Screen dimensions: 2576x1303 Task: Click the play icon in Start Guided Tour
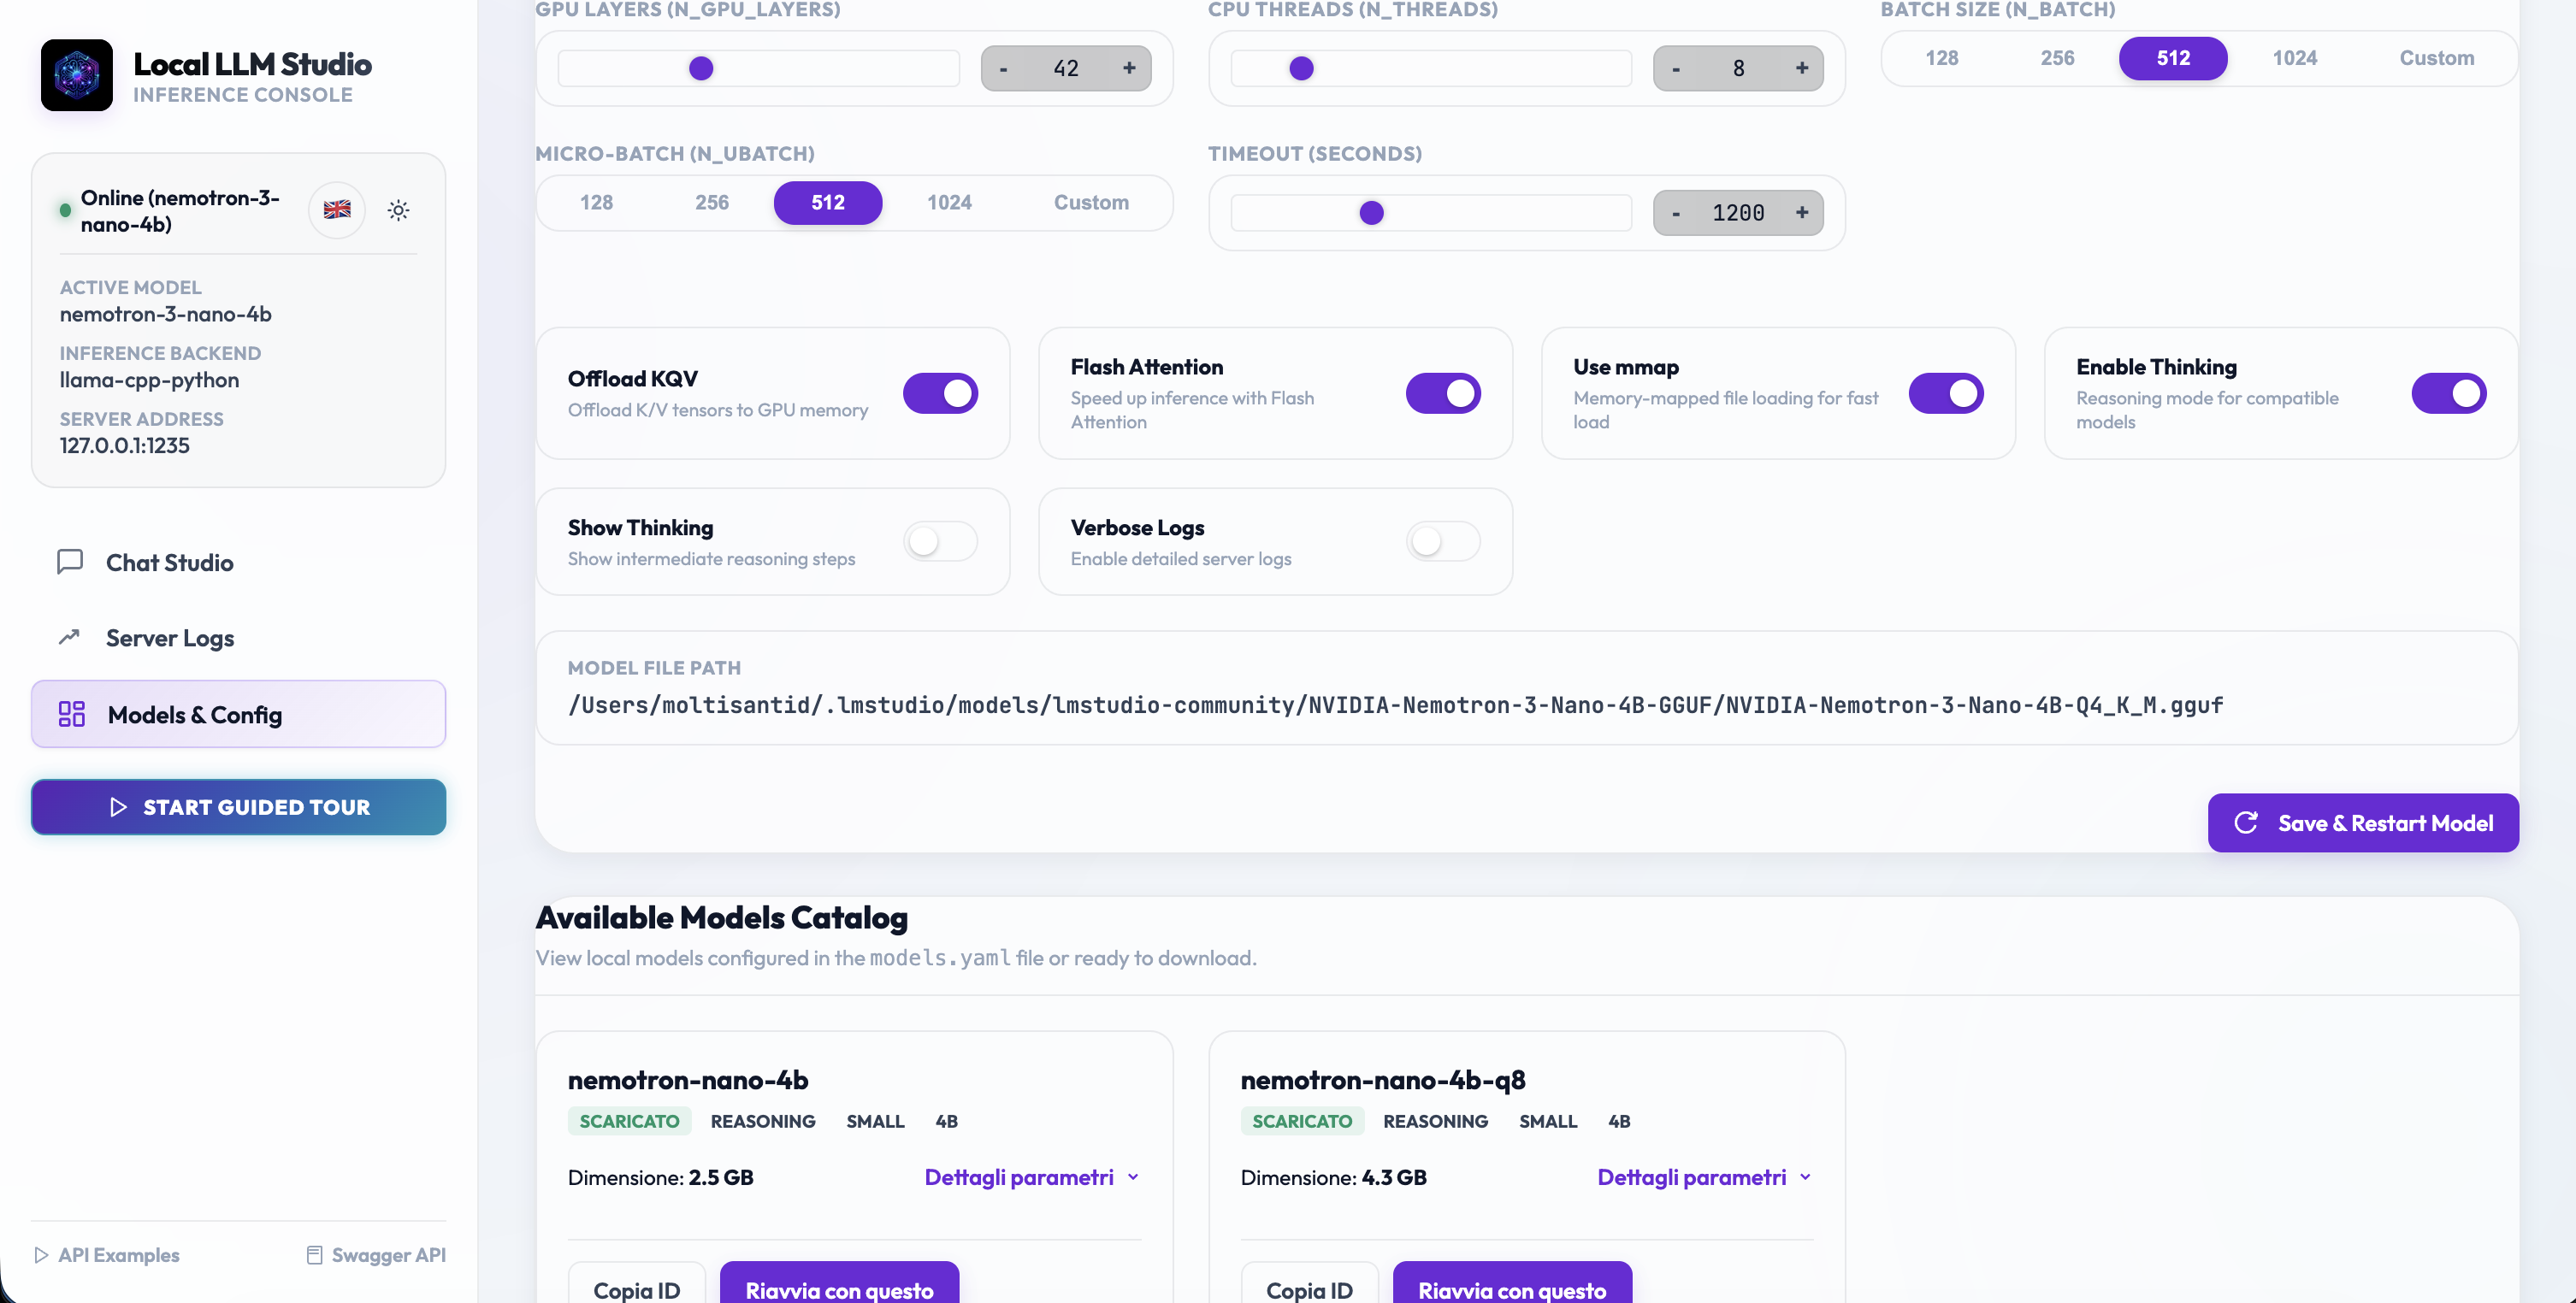tap(118, 807)
